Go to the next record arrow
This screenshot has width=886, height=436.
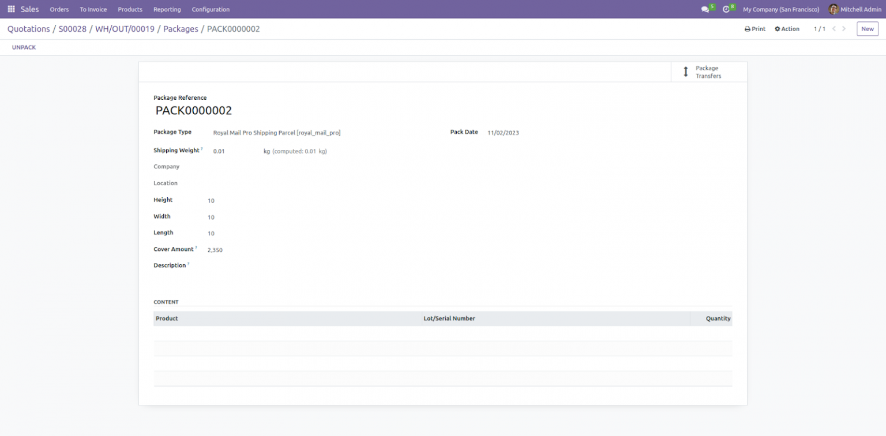844,29
